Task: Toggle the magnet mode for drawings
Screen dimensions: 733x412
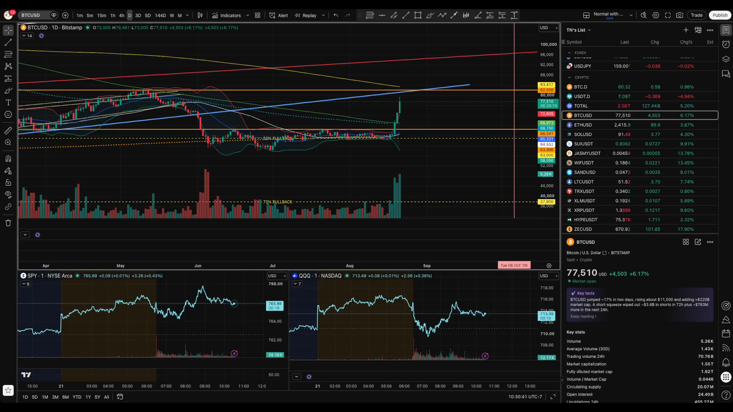Action: click(8, 159)
